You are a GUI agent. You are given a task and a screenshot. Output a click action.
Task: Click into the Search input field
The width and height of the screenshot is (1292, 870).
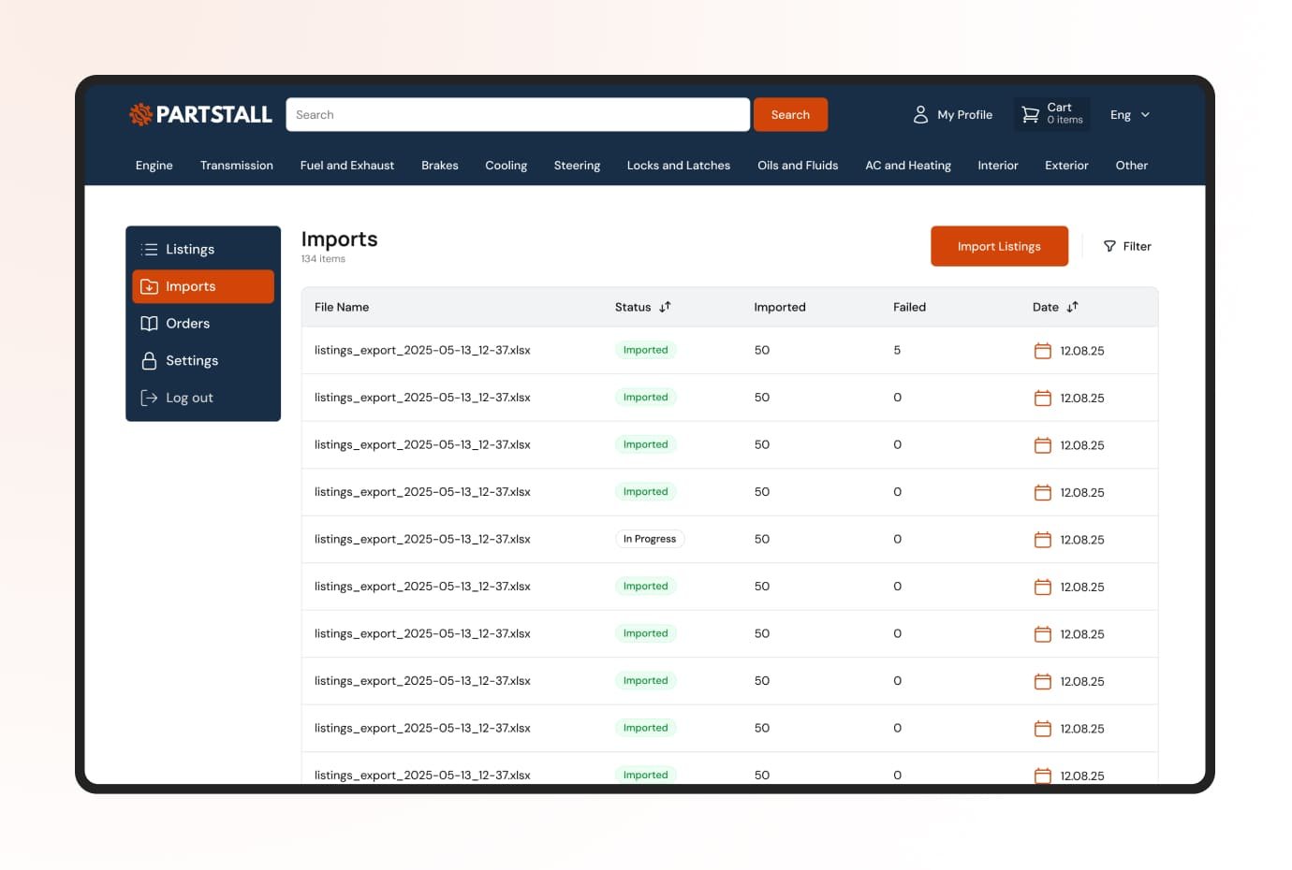click(x=518, y=114)
